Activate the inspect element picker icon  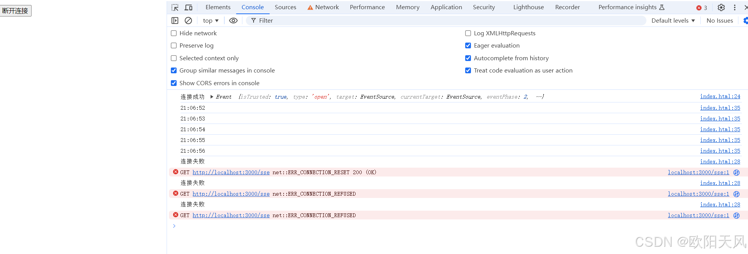pos(175,7)
